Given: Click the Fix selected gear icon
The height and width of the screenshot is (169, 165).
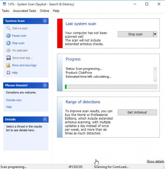Looking at the screenshot, I should click(8, 50).
